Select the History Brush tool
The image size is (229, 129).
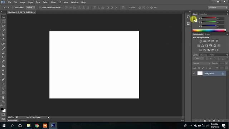(3, 57)
